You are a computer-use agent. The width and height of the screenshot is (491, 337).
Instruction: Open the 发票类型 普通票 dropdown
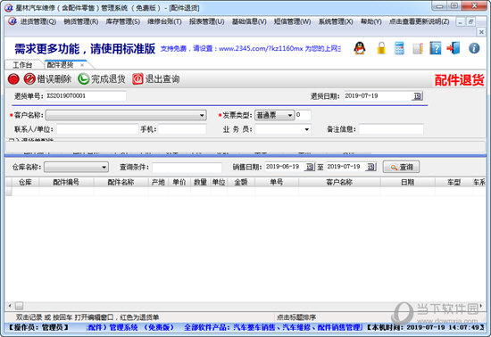[x=289, y=115]
